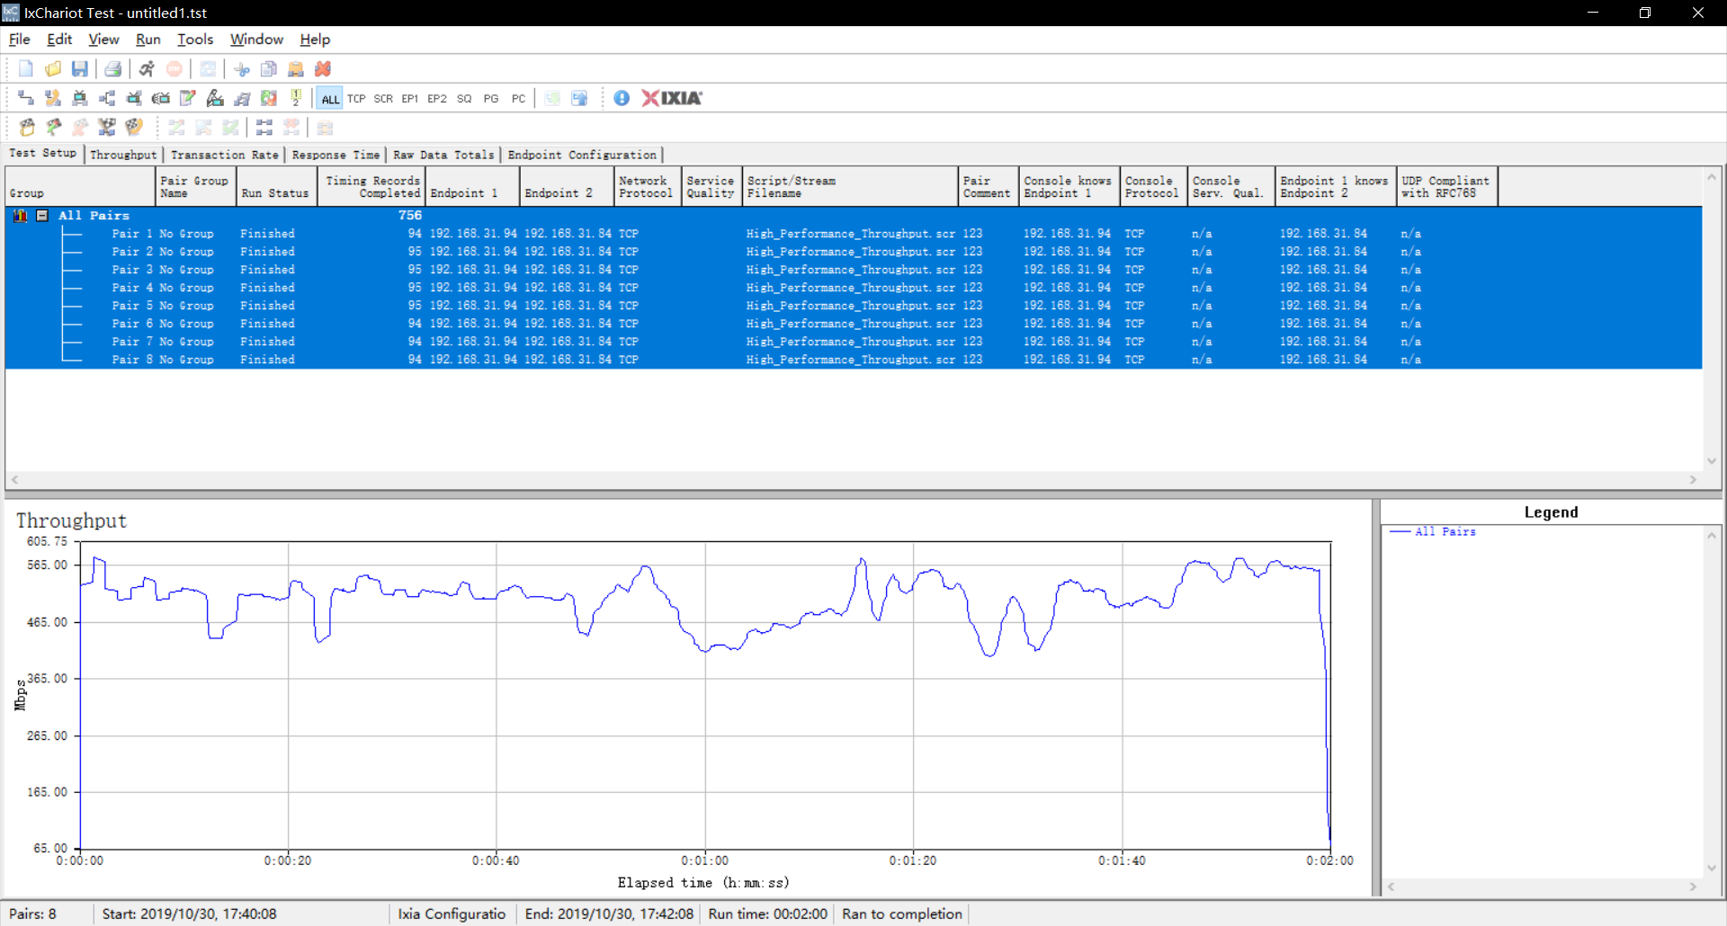Image resolution: width=1727 pixels, height=926 pixels.
Task: Add a video multicast group icon
Action: [133, 98]
